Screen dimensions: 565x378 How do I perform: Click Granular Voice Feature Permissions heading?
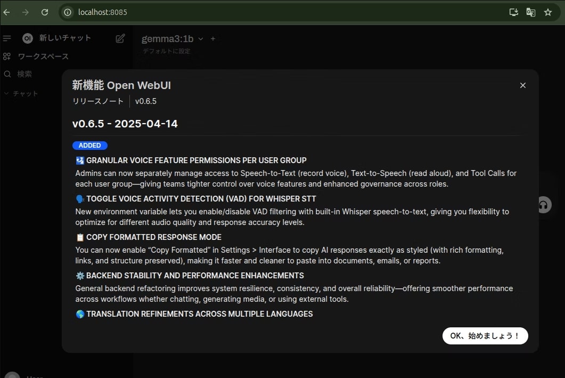[196, 160]
